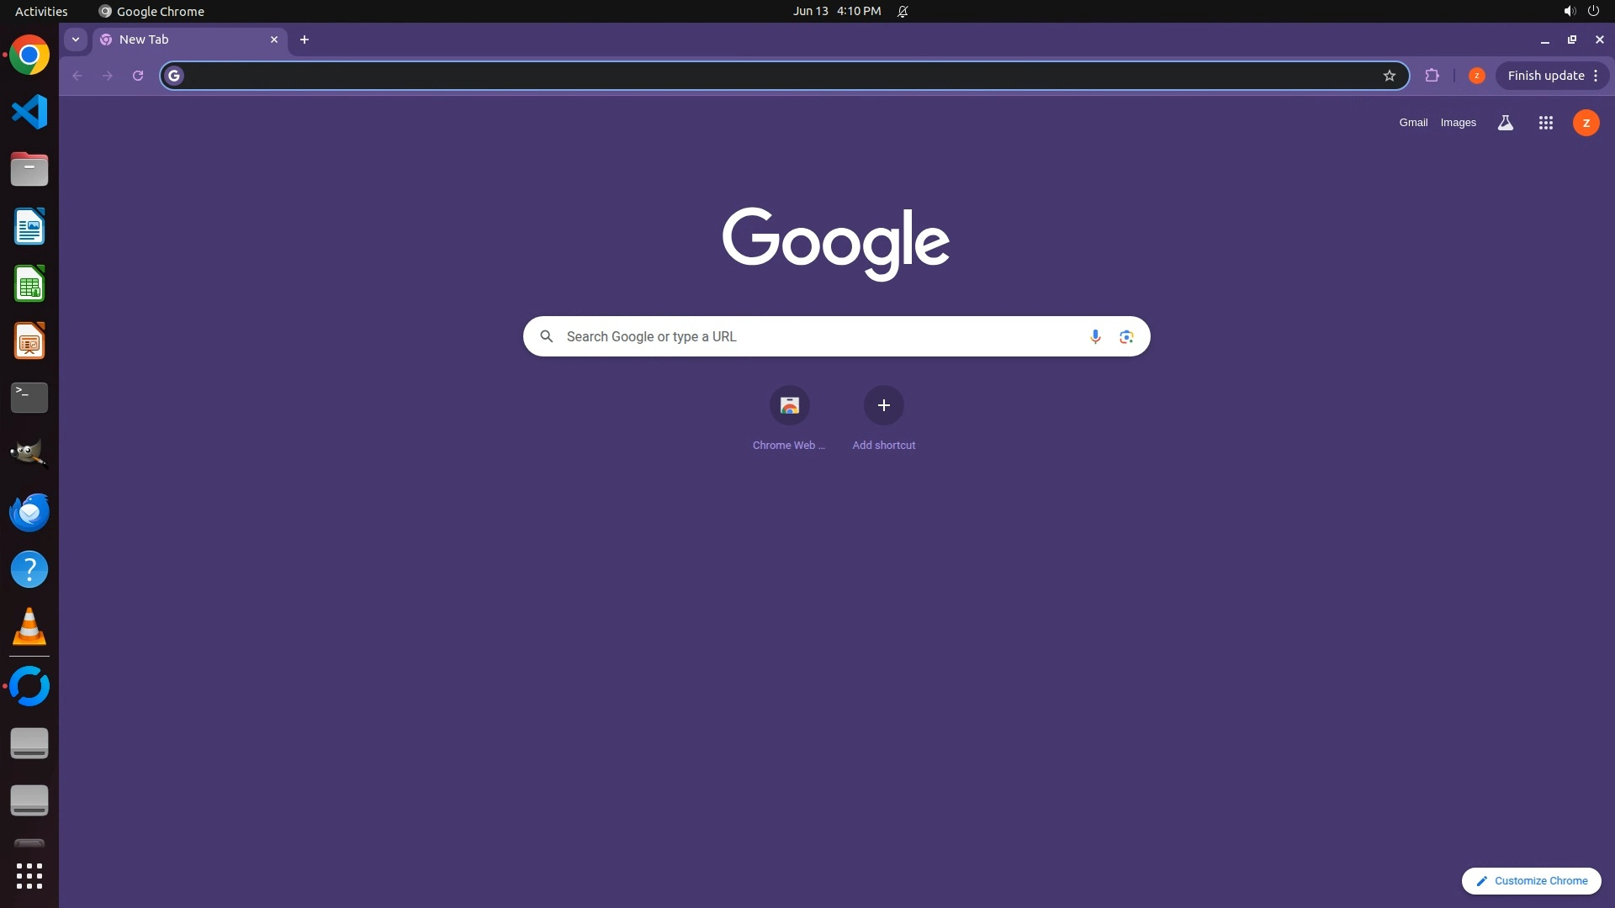Open the Extensions puzzle icon
Viewport: 1615px width, 908px height.
point(1432,76)
